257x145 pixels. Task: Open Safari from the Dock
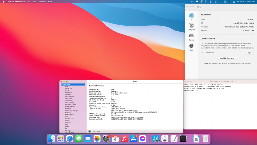(x=70, y=139)
